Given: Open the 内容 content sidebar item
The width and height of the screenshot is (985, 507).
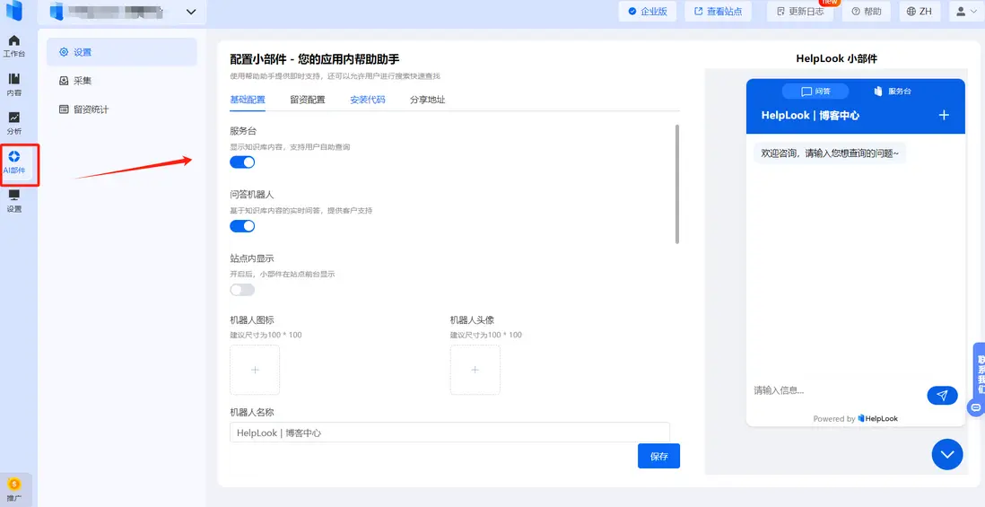Looking at the screenshot, I should point(13,85).
